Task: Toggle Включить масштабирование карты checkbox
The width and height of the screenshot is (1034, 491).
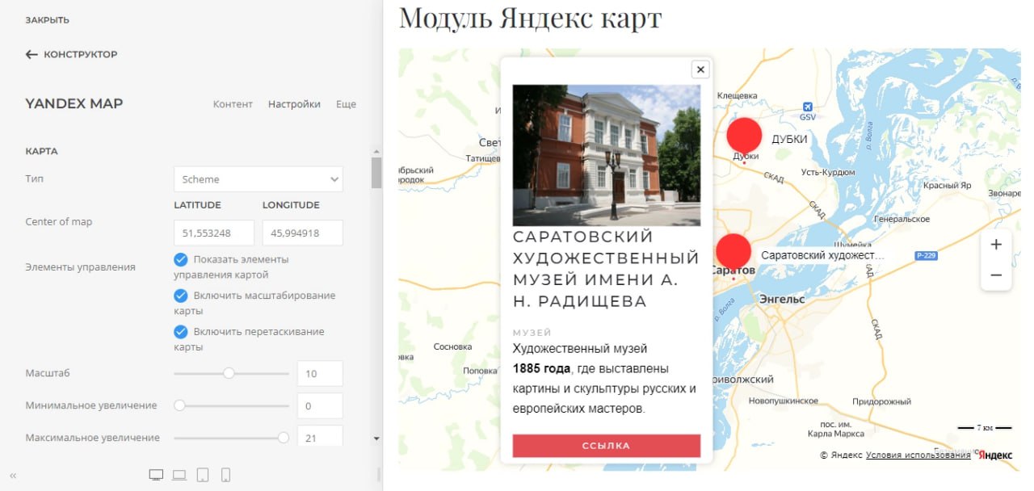Action: tap(181, 296)
